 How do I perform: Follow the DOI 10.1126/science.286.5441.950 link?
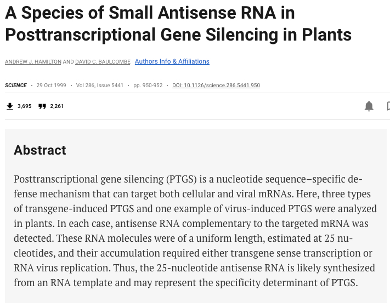pyautogui.click(x=216, y=86)
